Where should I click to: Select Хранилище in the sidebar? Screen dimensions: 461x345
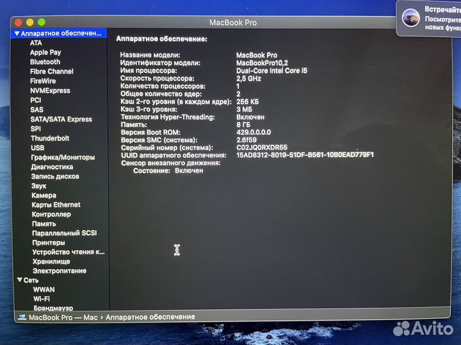coord(51,261)
